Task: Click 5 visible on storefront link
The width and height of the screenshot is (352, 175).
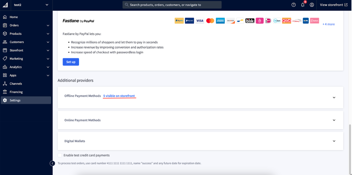Action: pyautogui.click(x=119, y=96)
